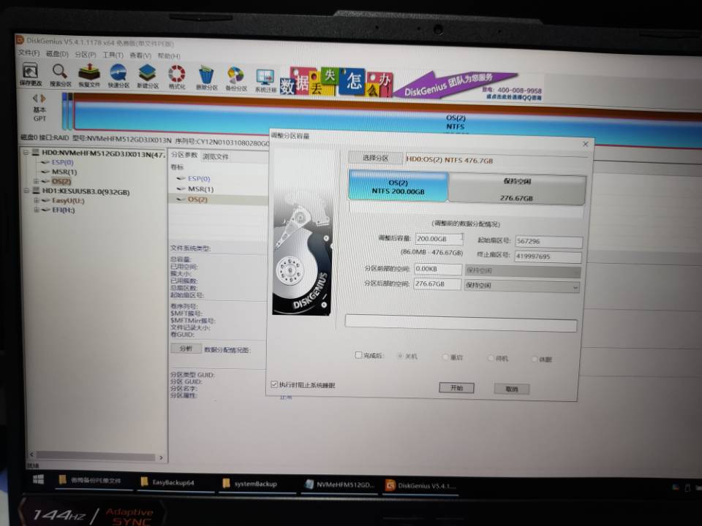Close the resize partition dialog
Image resolution: width=702 pixels, height=526 pixels.
click(x=585, y=144)
